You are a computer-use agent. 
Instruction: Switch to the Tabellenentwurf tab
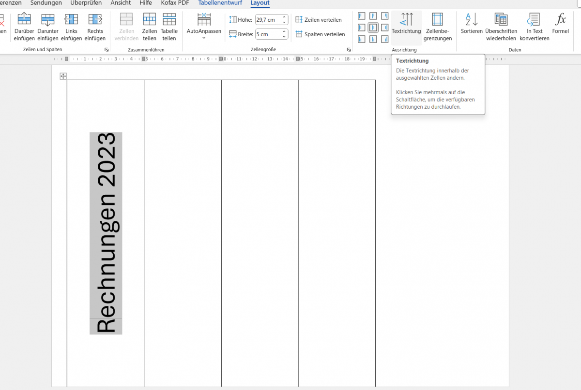(x=220, y=3)
